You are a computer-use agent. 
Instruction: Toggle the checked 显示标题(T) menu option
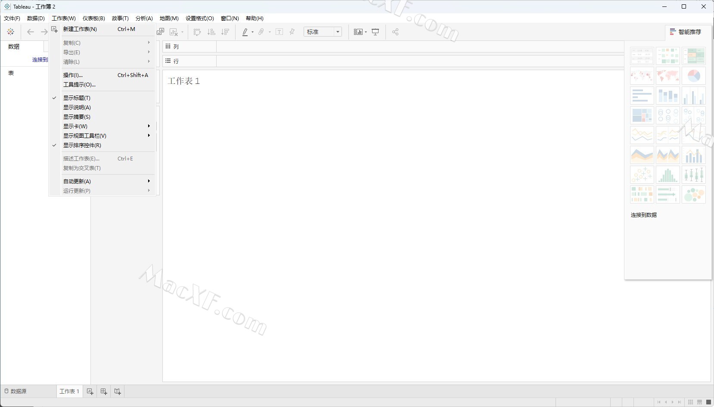(x=102, y=98)
